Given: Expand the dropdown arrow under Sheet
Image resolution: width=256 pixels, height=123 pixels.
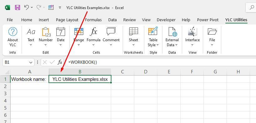Looking at the screenshot, I should tap(133, 45).
